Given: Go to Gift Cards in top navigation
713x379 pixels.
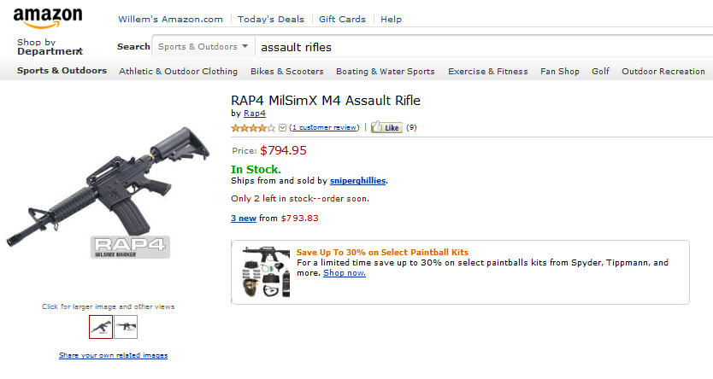Looking at the screenshot, I should pyautogui.click(x=342, y=19).
